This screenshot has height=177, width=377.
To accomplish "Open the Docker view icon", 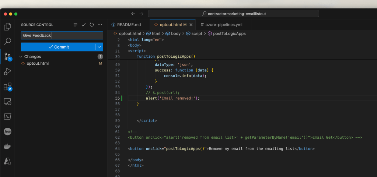I will click(x=7, y=146).
